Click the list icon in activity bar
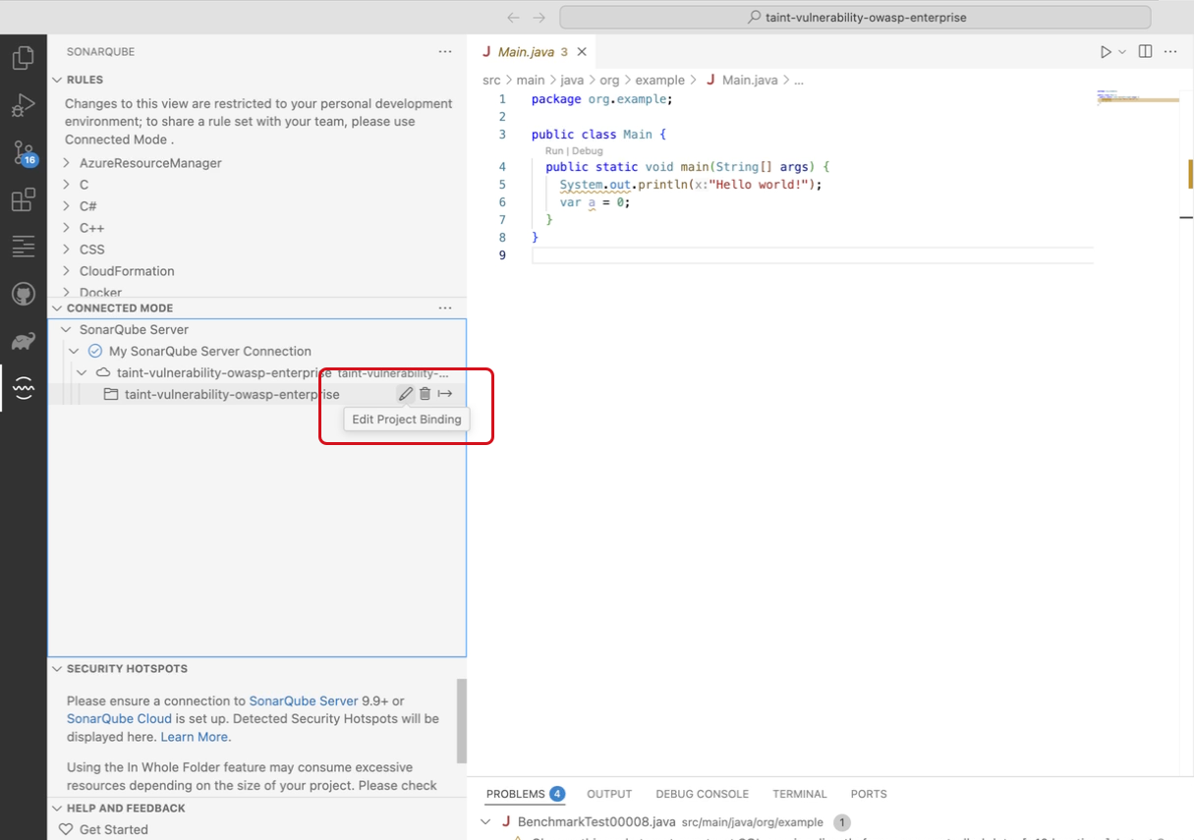 point(23,247)
